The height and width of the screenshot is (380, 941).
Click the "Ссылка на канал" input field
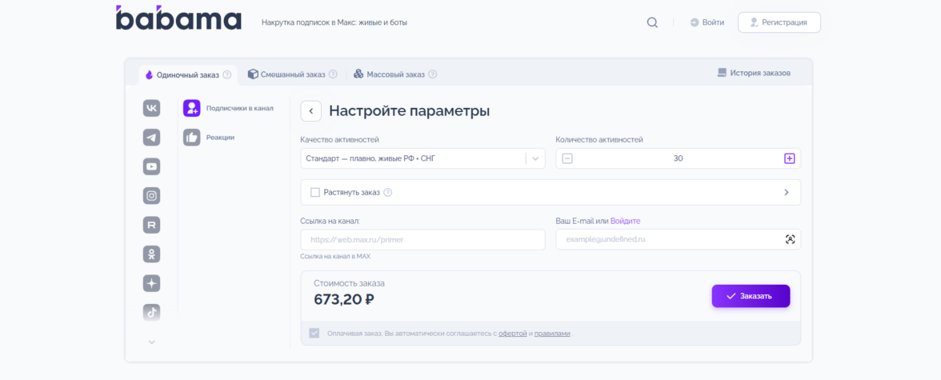[x=422, y=239]
